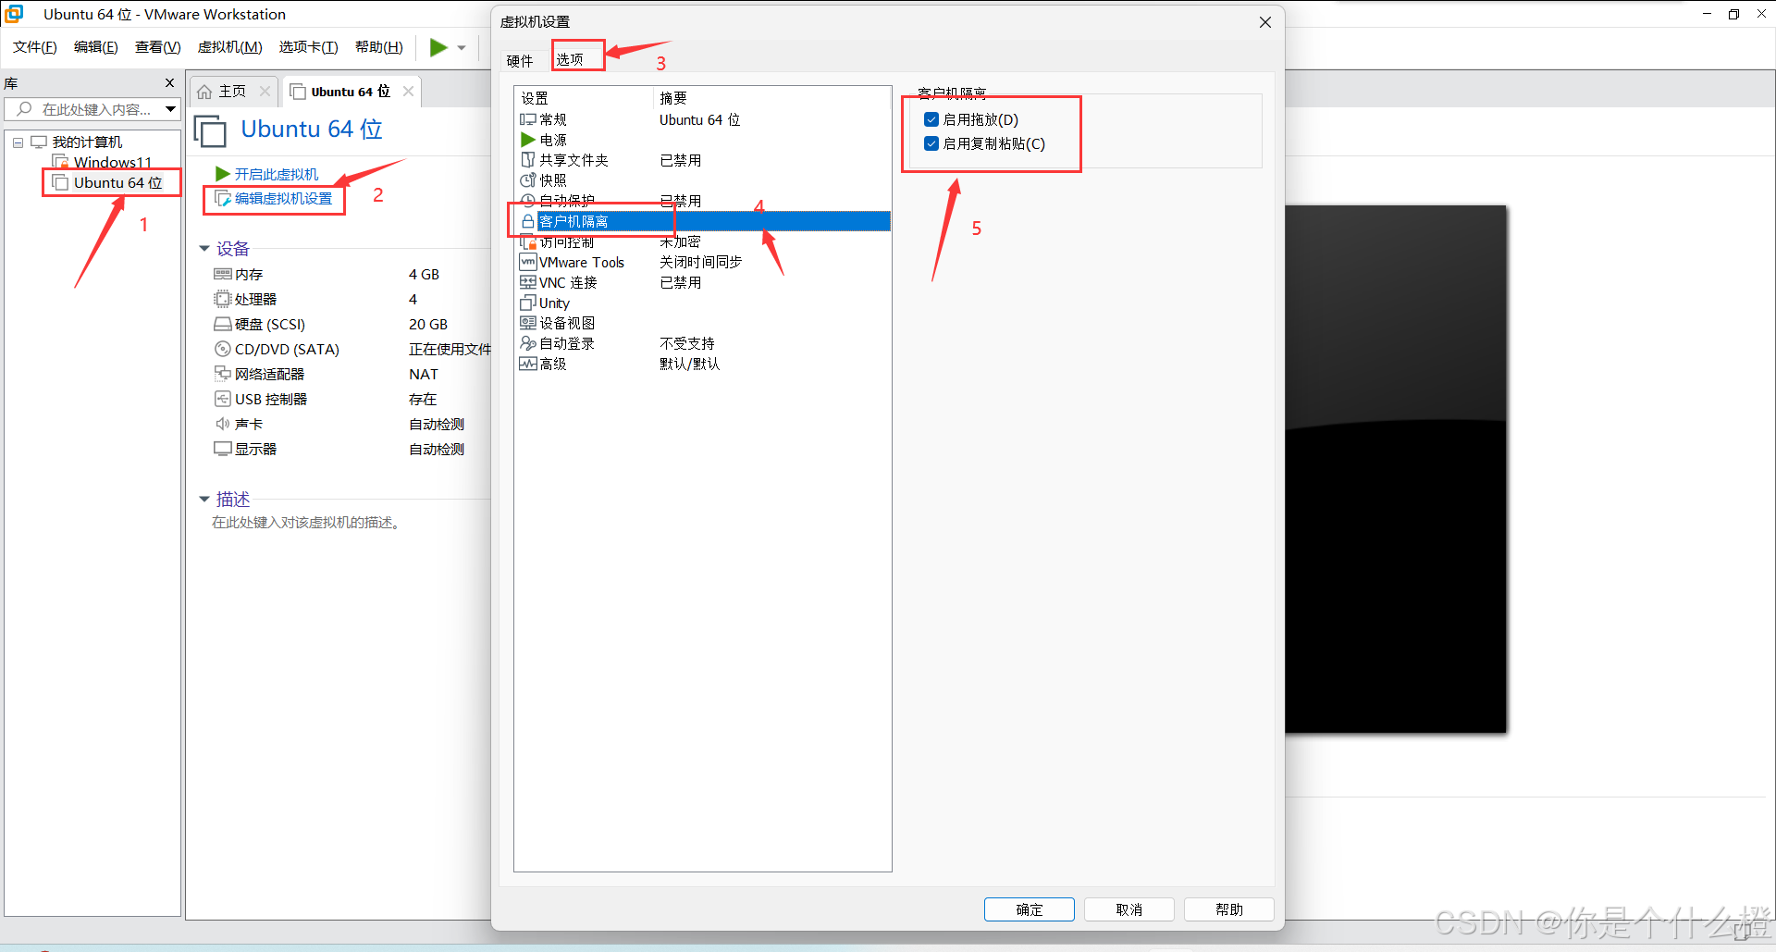Toggle the 启用复制粘贴(C) checkbox
The image size is (1776, 952).
pyautogui.click(x=931, y=143)
